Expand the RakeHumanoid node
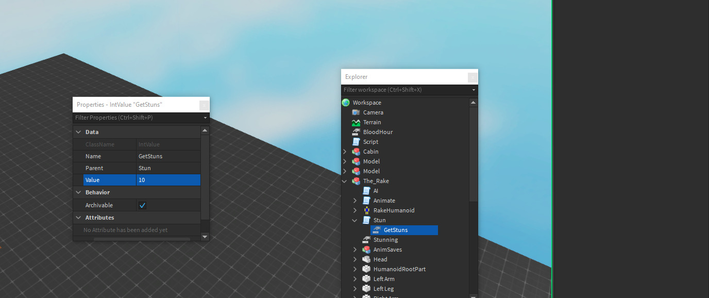709x298 pixels. coord(355,210)
